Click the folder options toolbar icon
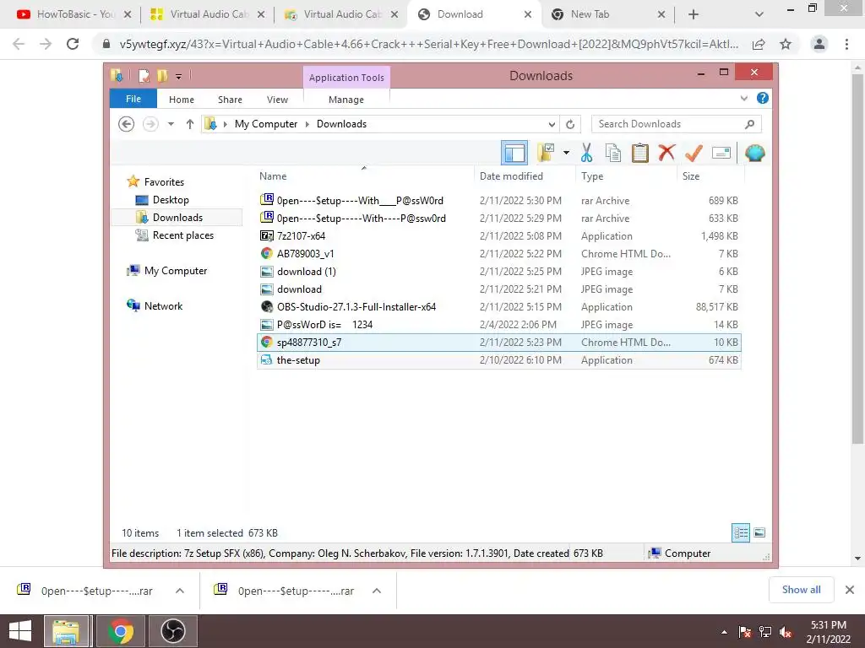 point(547,153)
